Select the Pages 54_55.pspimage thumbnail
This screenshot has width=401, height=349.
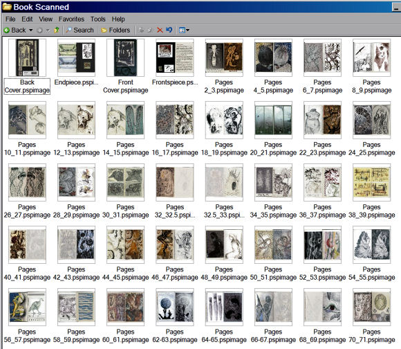pyautogui.click(x=371, y=245)
